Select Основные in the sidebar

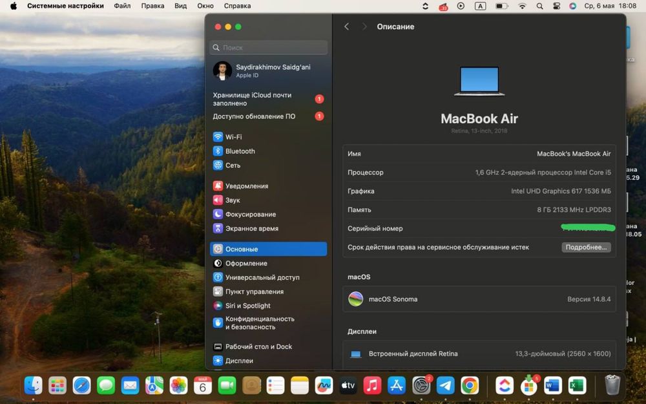click(268, 249)
